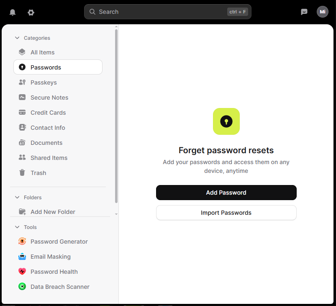This screenshot has height=306, width=336.
Task: Click the sidebar vertical scrollbar
Action: (x=116, y=116)
